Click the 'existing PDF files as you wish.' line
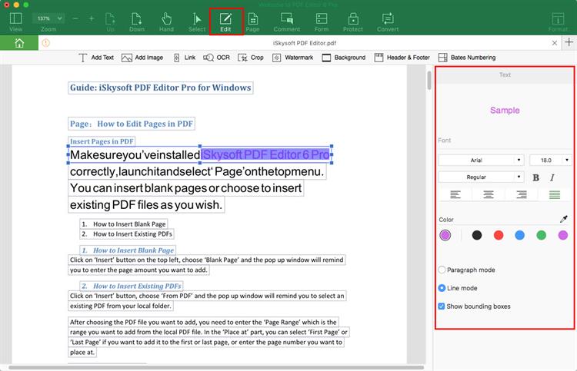This screenshot has width=577, height=371. (x=146, y=204)
